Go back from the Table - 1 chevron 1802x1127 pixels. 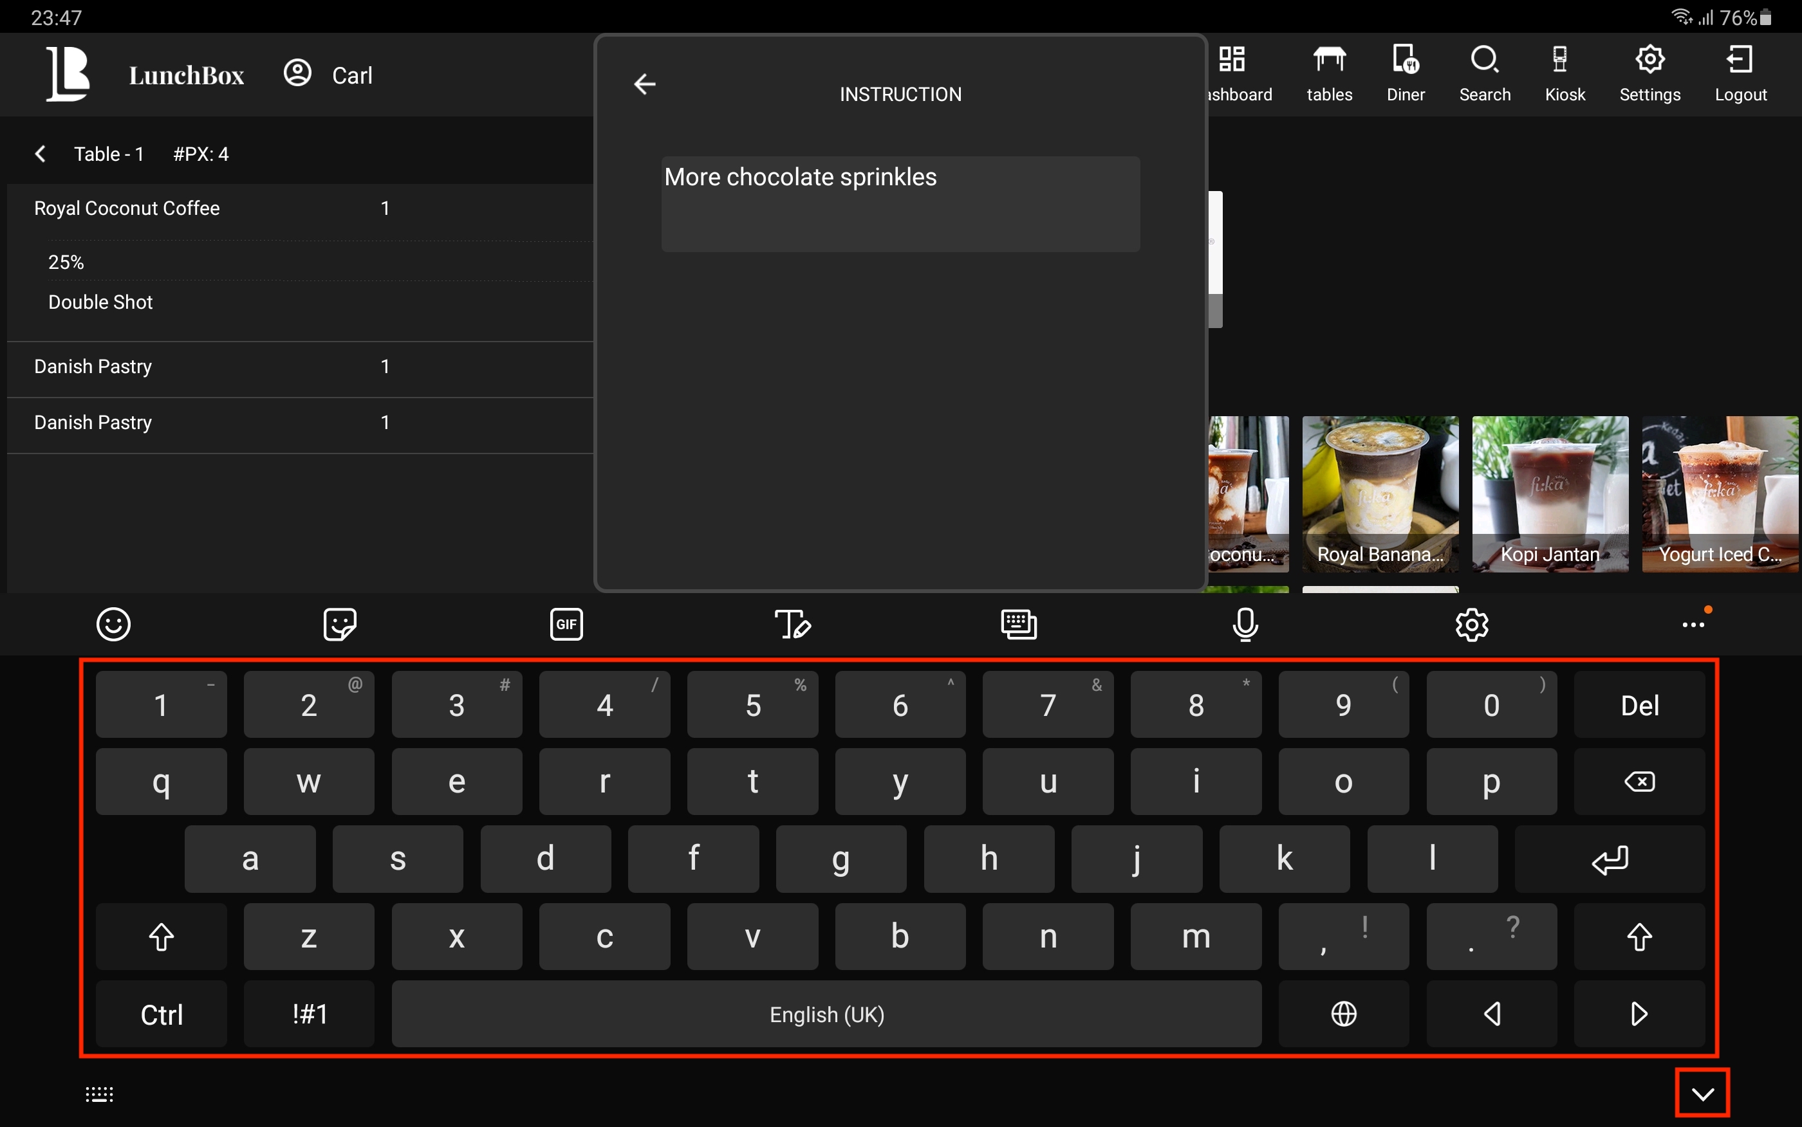click(41, 154)
